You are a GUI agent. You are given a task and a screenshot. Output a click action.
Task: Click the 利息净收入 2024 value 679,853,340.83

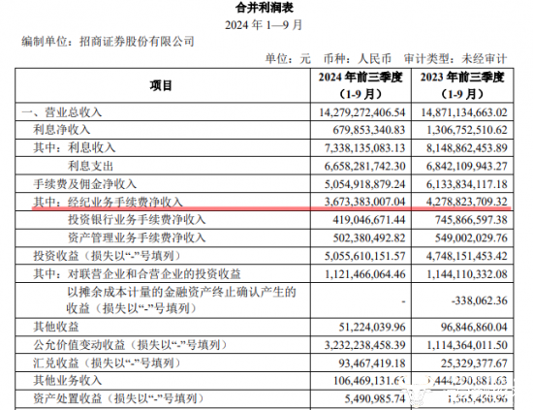pos(369,130)
